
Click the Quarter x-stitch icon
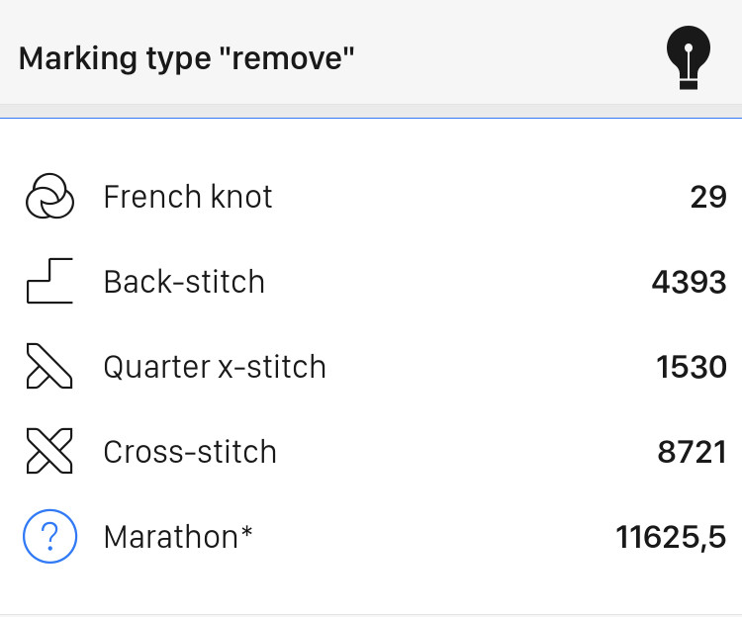click(49, 366)
